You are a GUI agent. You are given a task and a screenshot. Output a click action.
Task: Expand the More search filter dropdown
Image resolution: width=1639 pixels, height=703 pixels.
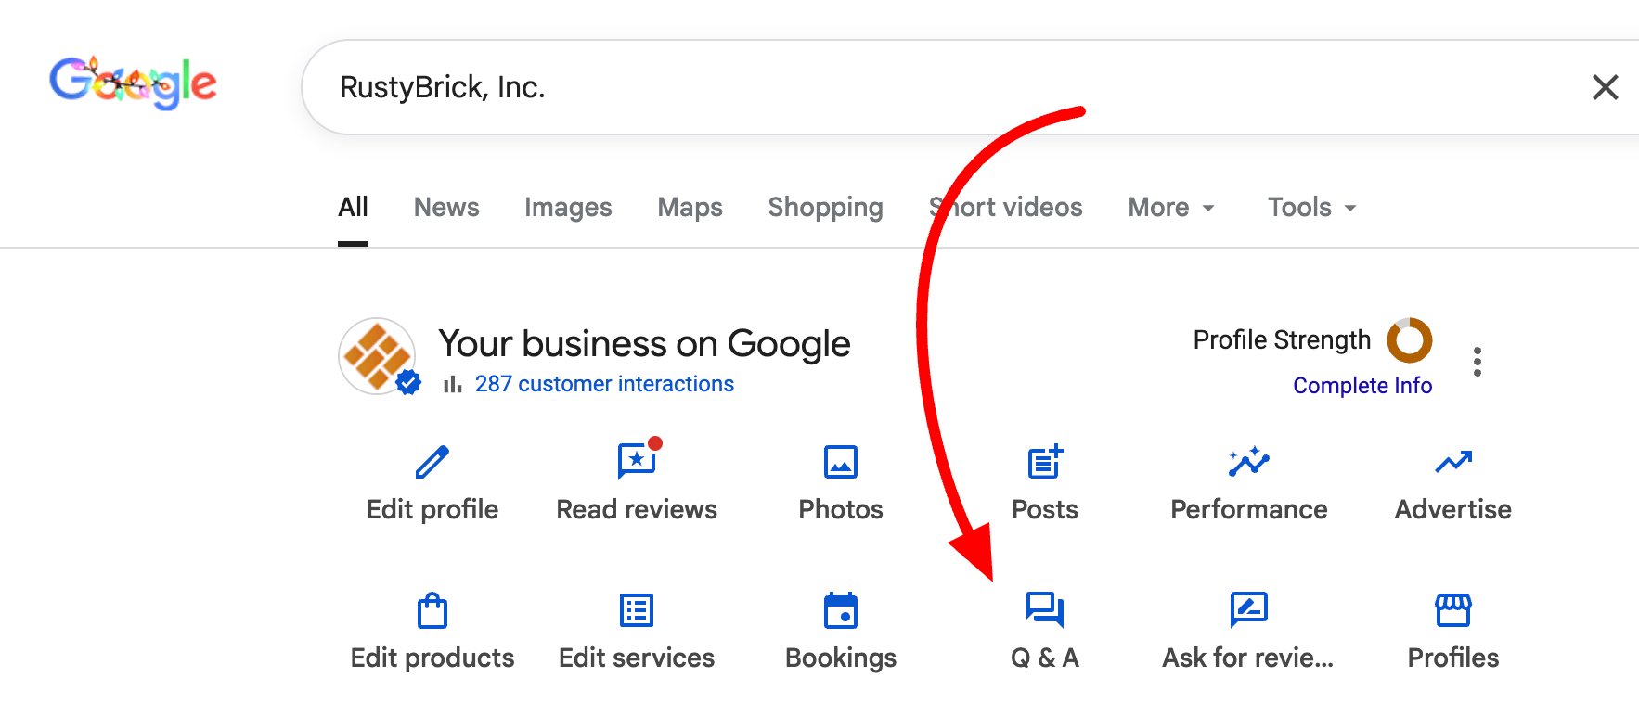1171,208
